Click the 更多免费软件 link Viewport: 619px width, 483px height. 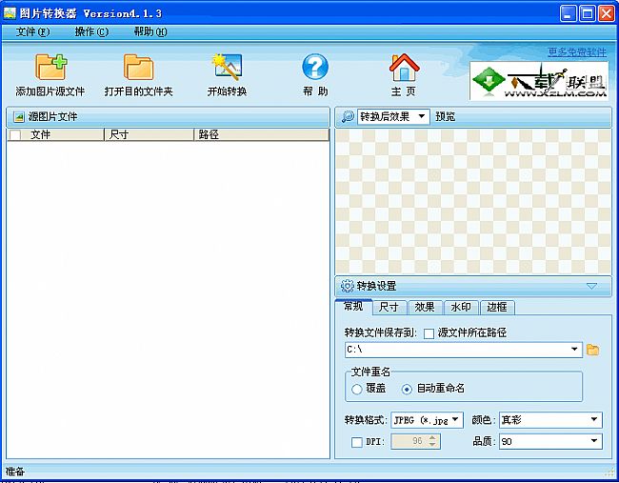point(577,52)
